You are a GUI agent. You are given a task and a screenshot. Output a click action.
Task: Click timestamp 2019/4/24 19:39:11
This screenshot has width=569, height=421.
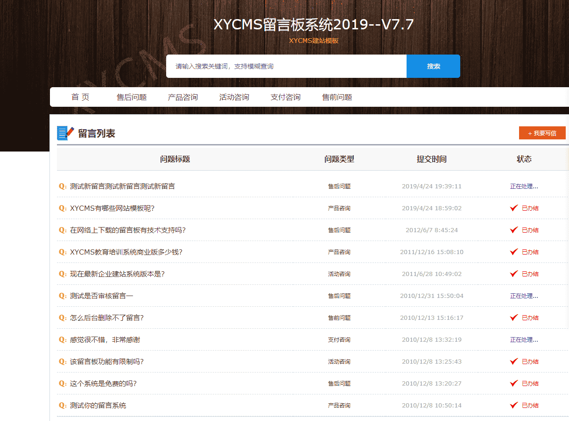coord(432,186)
